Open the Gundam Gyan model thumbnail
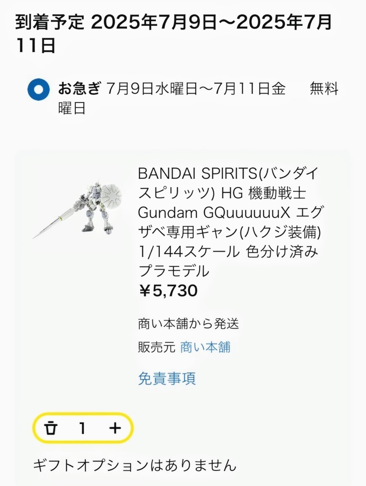This screenshot has width=366, height=486. [x=77, y=210]
